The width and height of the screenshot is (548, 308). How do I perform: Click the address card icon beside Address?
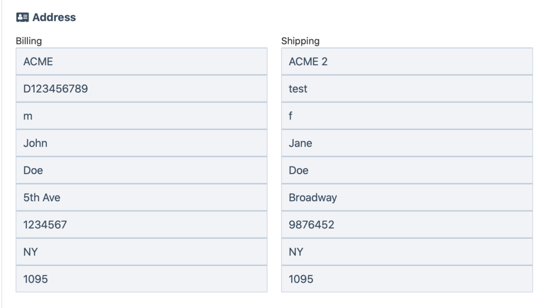click(22, 18)
